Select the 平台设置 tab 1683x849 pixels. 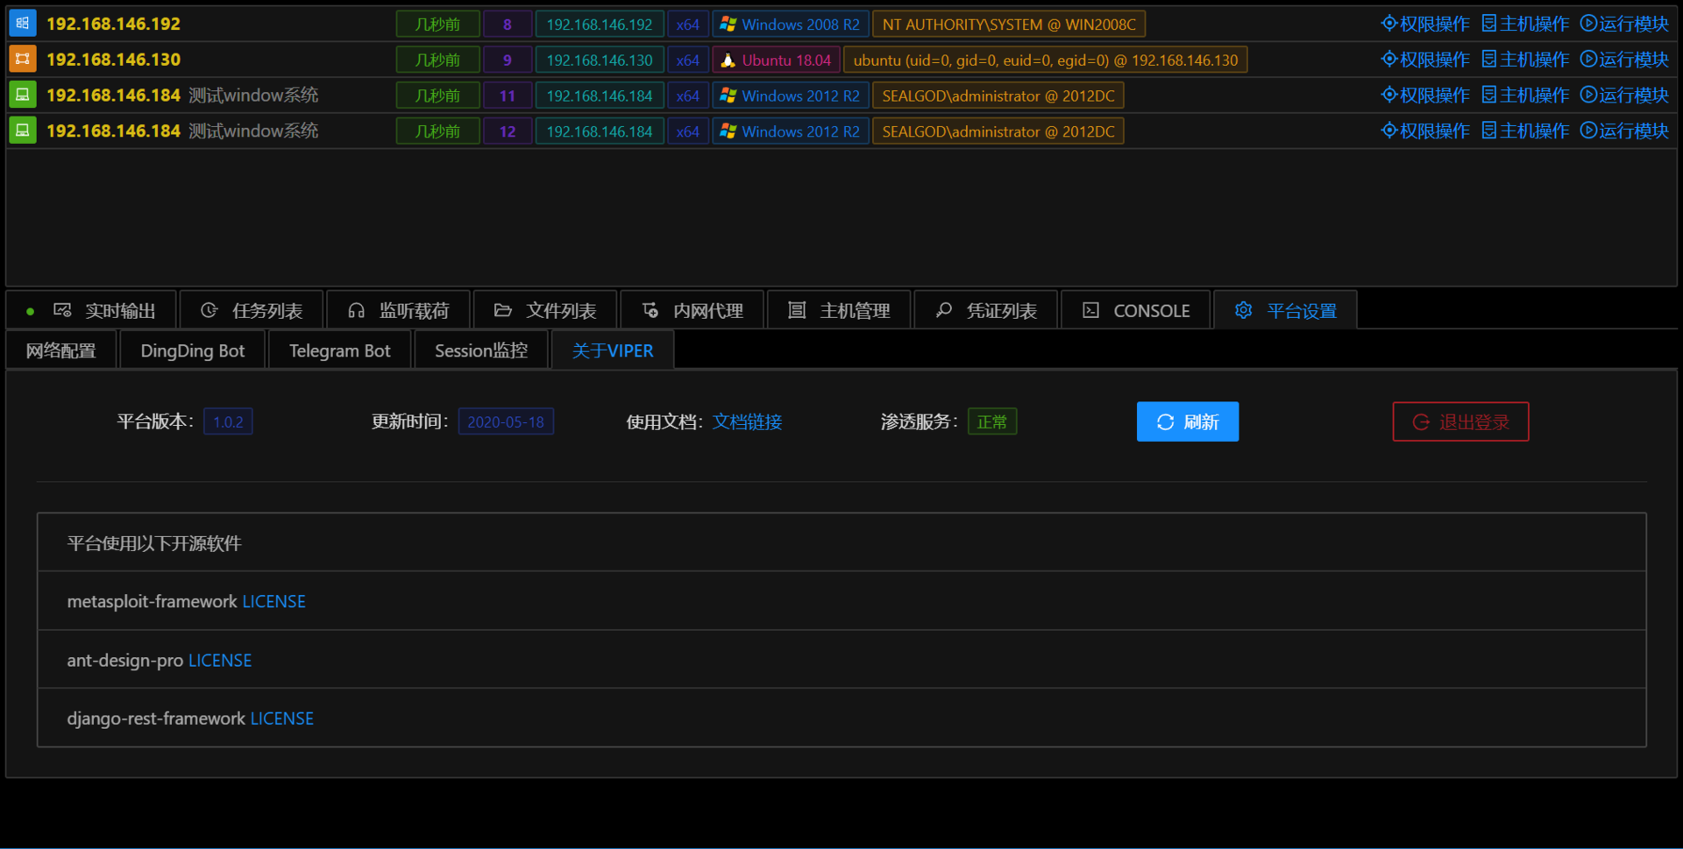(x=1286, y=310)
